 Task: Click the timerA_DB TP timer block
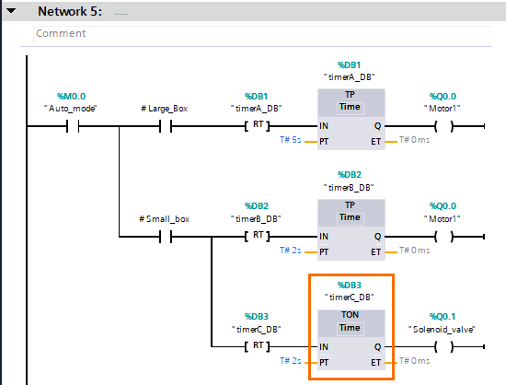(x=351, y=120)
